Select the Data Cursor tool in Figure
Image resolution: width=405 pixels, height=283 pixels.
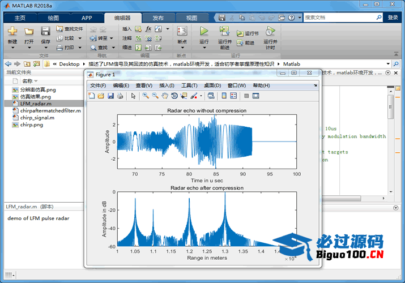[x=184, y=96]
